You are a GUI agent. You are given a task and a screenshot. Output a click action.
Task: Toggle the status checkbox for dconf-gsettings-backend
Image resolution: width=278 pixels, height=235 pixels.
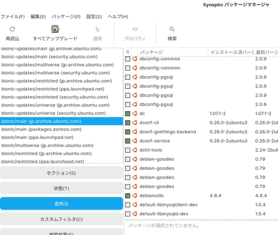(127, 132)
